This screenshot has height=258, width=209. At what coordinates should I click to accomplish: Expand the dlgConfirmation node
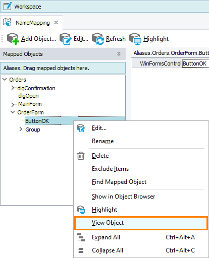(13, 88)
